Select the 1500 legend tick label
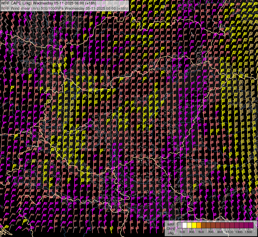The height and width of the screenshot is (237, 258). 249,232
